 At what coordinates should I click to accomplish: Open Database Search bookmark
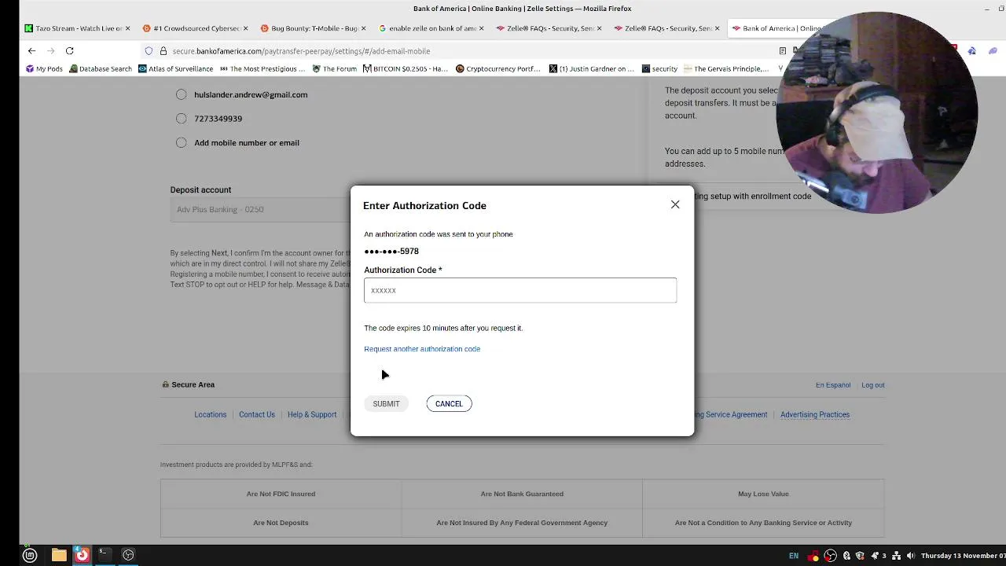(101, 69)
